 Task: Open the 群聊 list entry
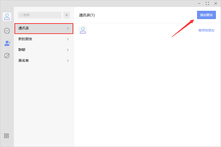(x=44, y=50)
